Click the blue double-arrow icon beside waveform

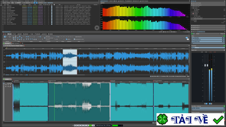click(x=187, y=38)
